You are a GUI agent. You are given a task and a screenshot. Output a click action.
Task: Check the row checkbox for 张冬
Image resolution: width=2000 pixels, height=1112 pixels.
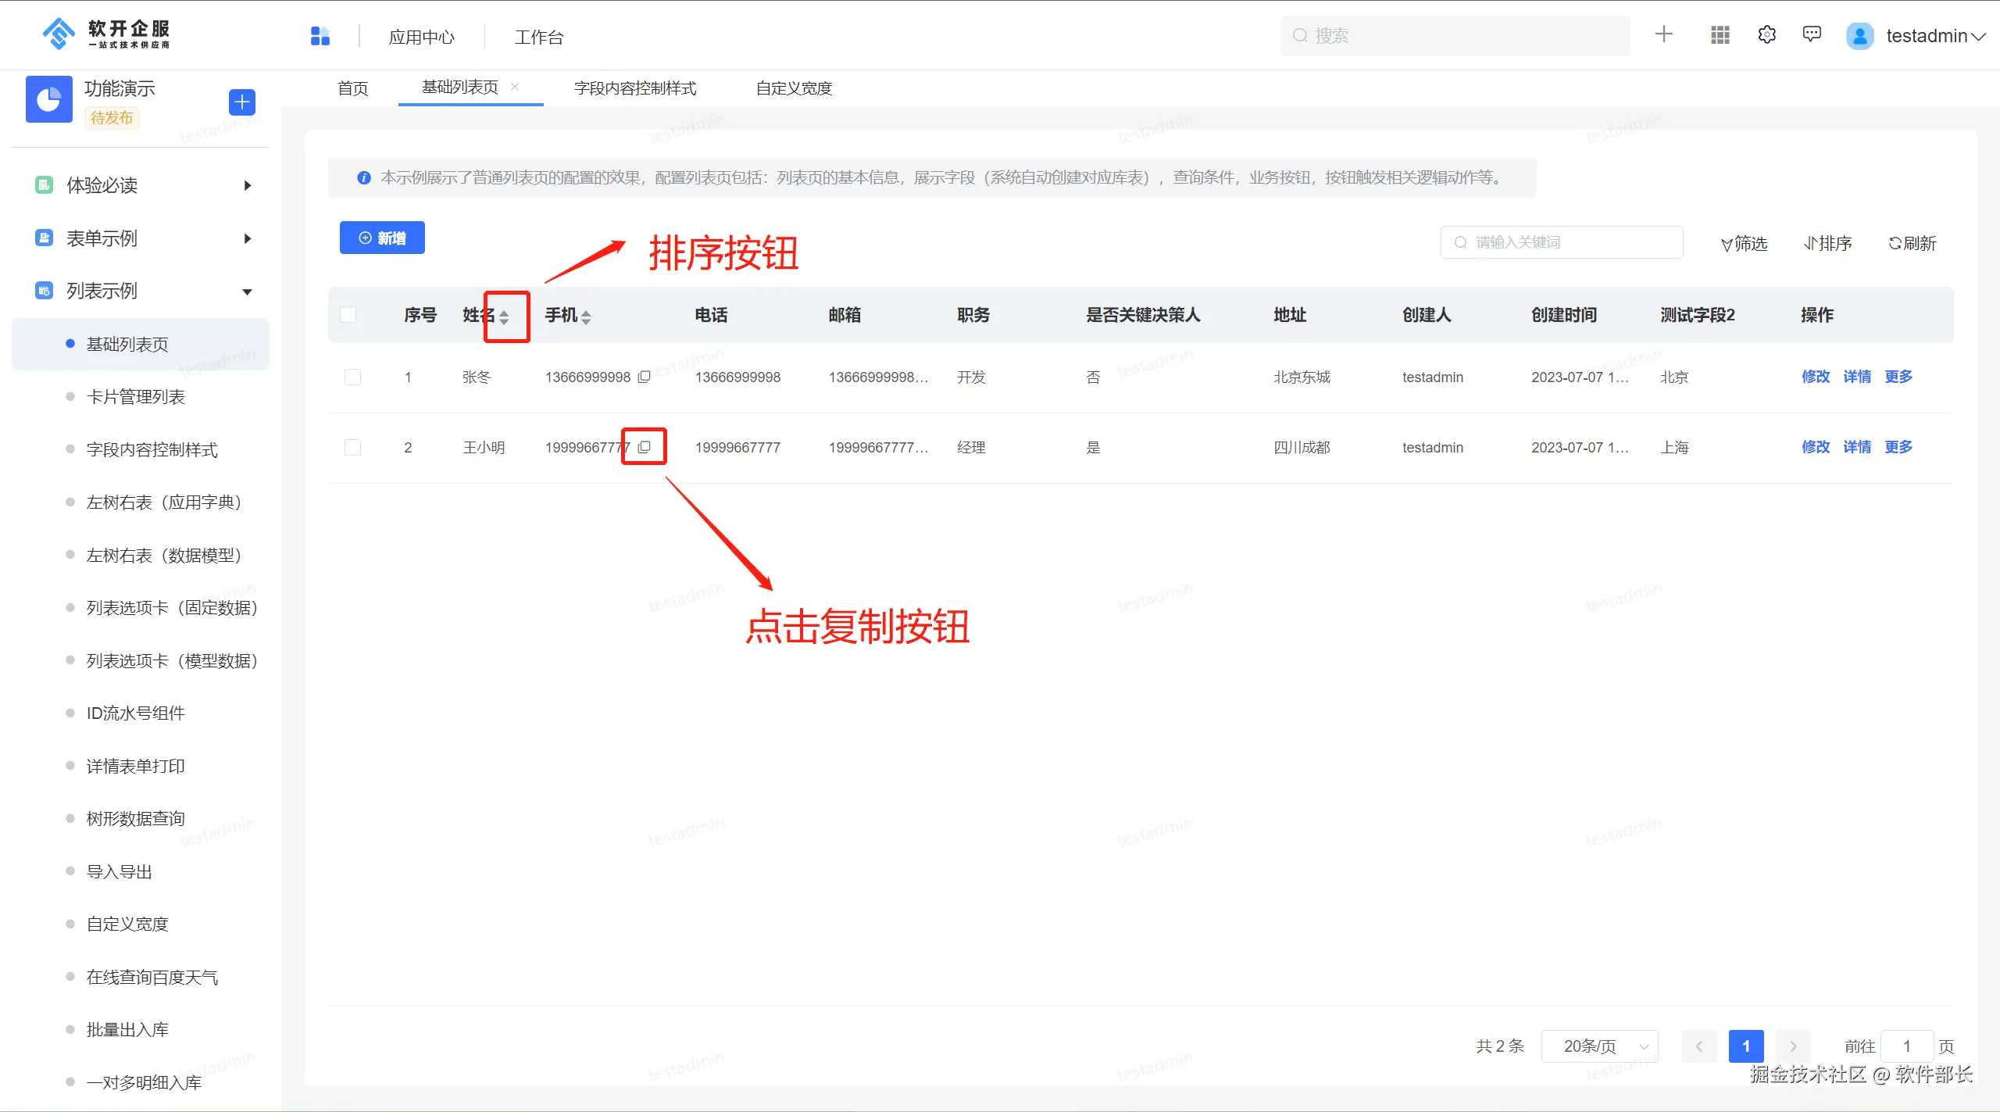(352, 377)
